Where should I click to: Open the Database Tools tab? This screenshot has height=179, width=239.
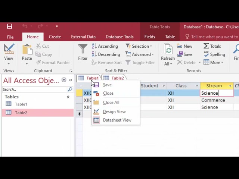click(x=119, y=37)
